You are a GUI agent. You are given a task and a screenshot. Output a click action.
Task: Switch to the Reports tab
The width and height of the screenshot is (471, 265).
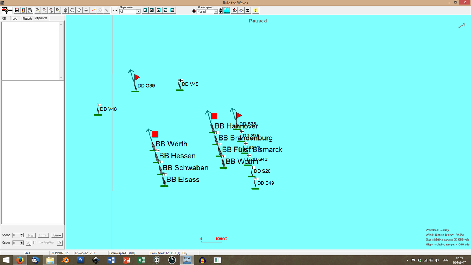click(27, 18)
